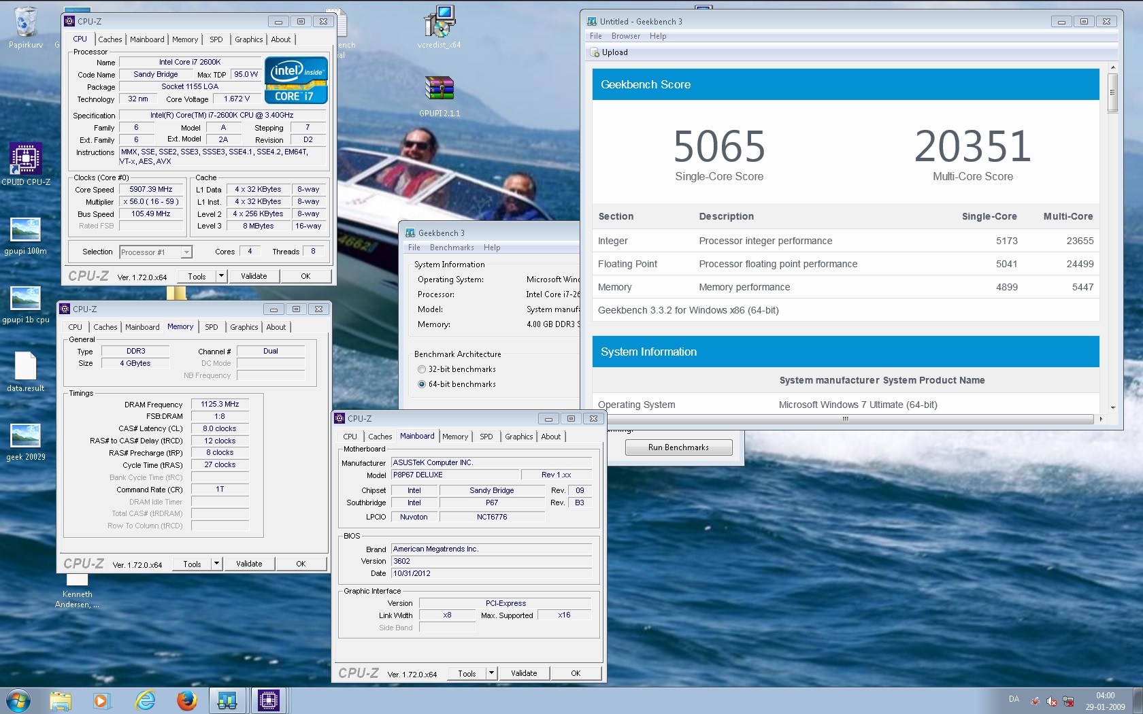
Task: Click the BIOS version 3602 field
Action: (491, 561)
